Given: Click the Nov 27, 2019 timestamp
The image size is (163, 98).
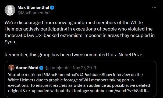Looking at the screenshot, I should coord(84,68).
